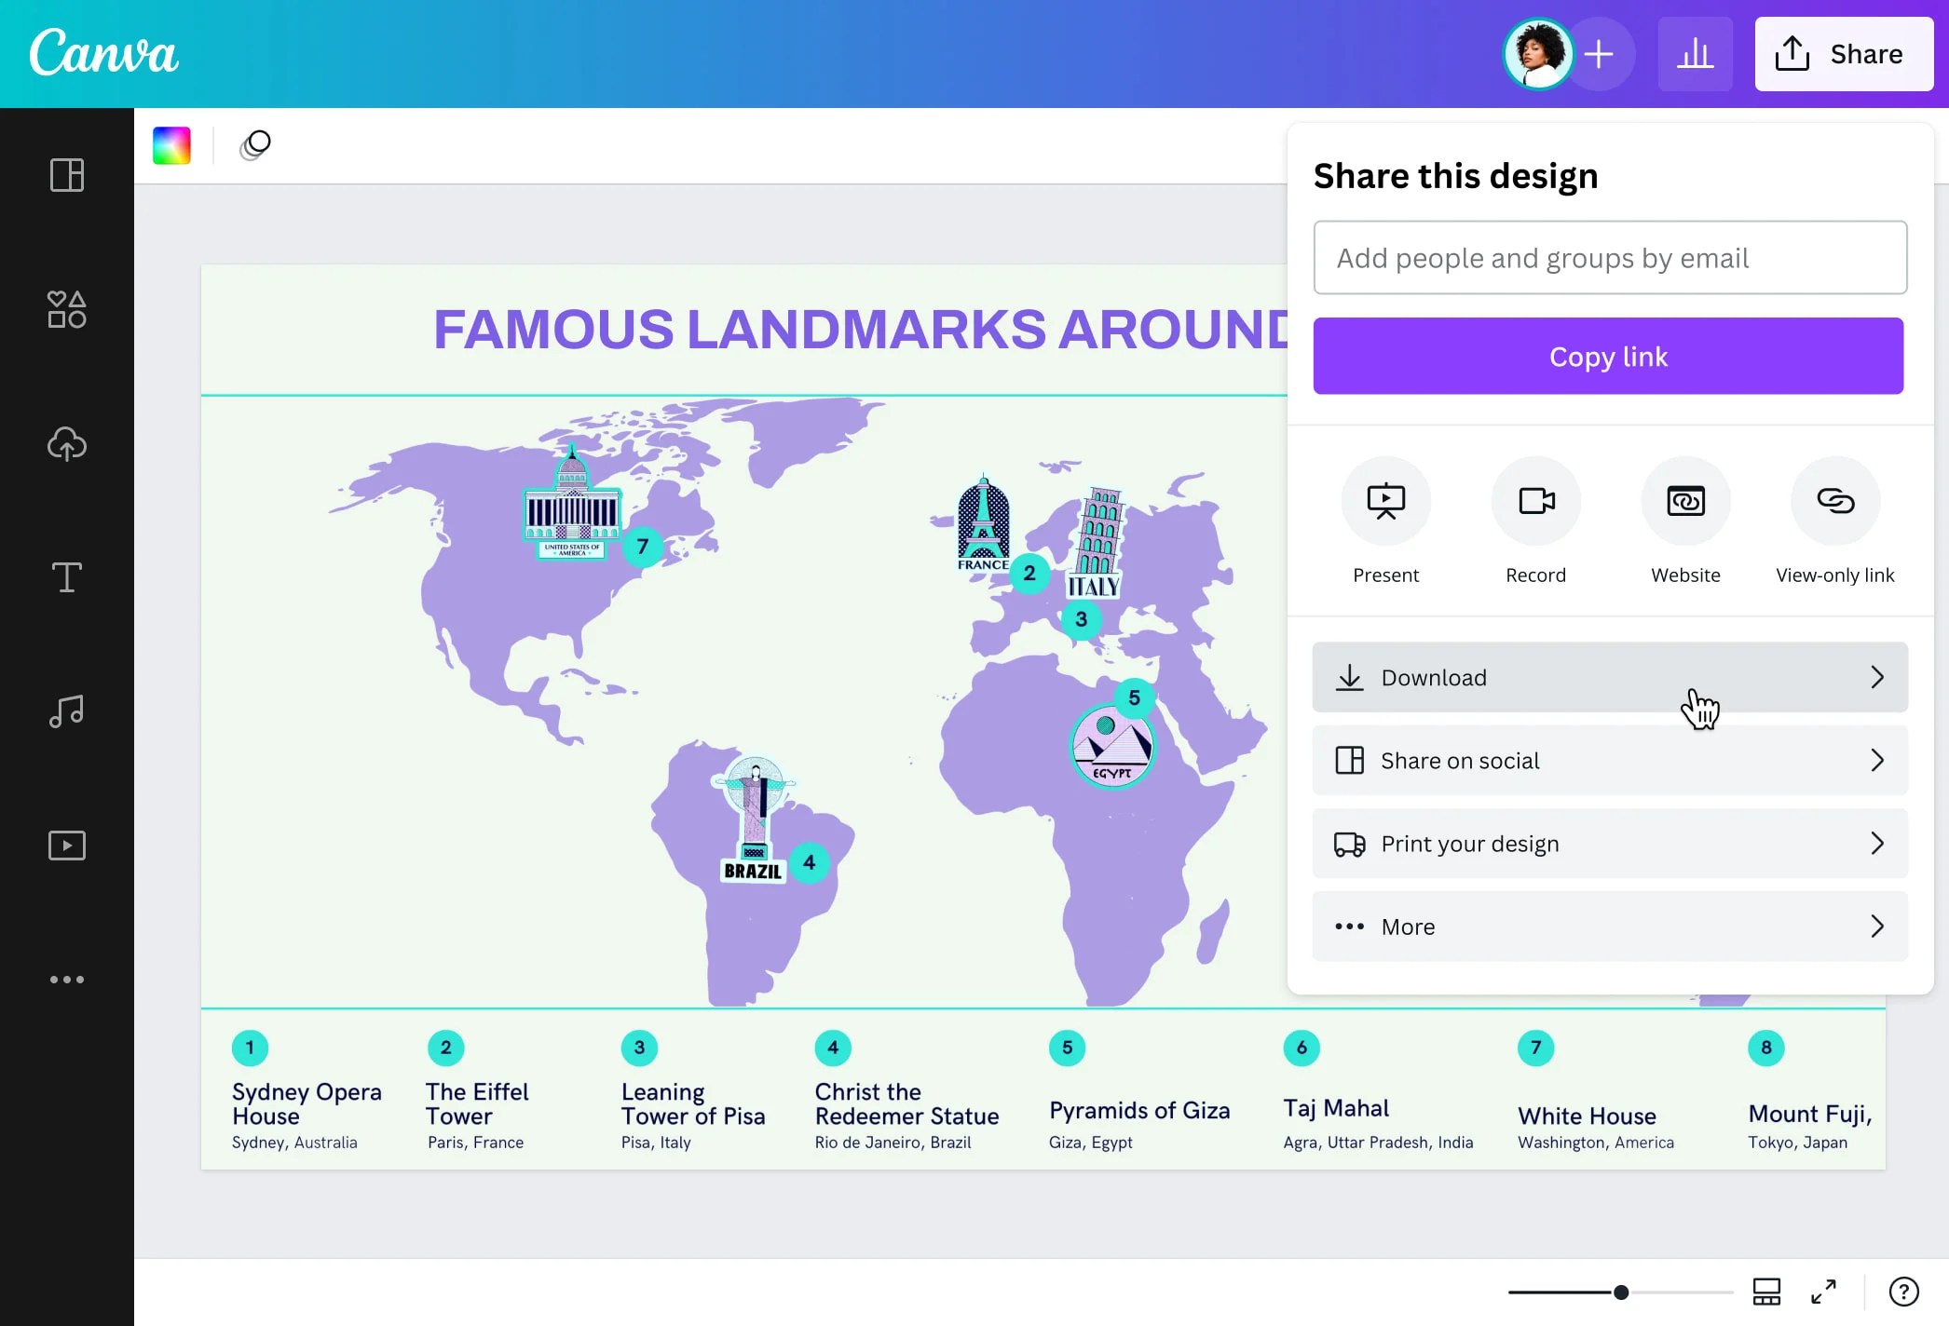The width and height of the screenshot is (1949, 1326).
Task: Click the Add people and groups email field
Action: tap(1609, 257)
